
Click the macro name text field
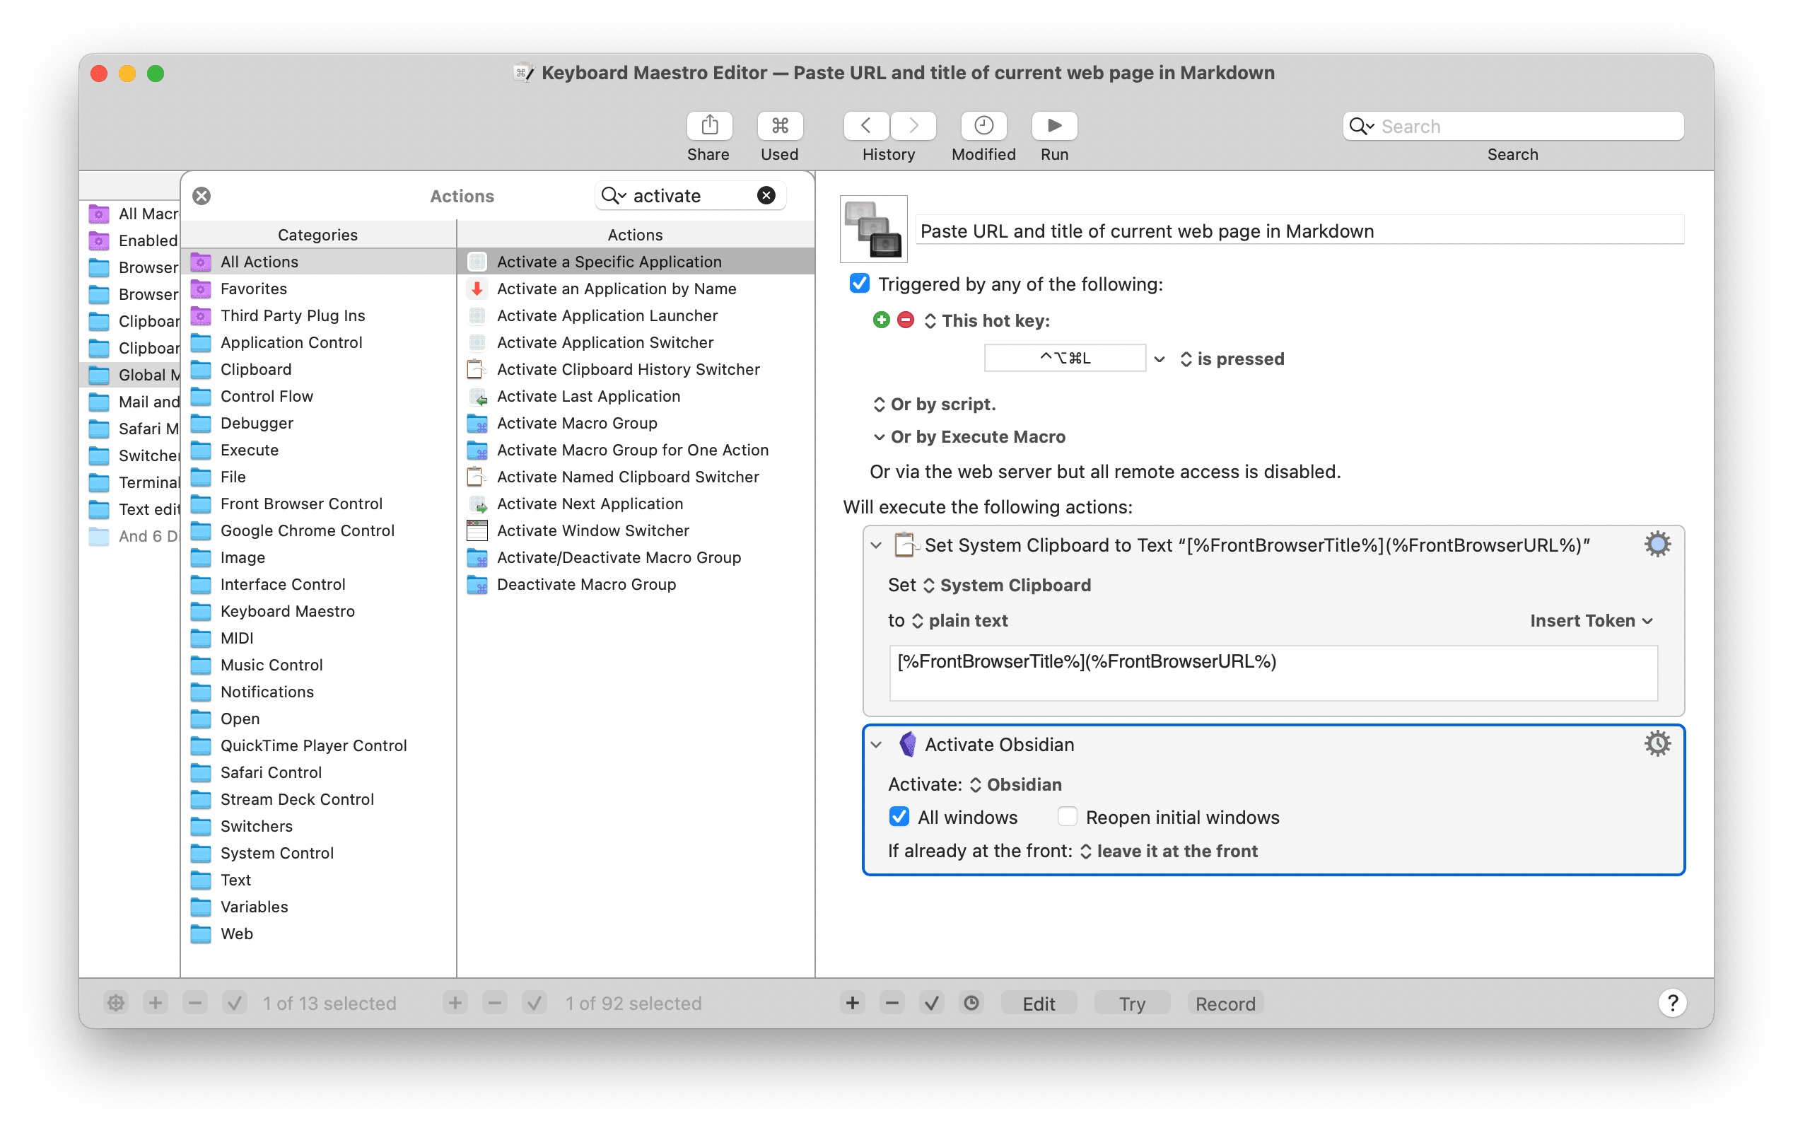(1300, 231)
